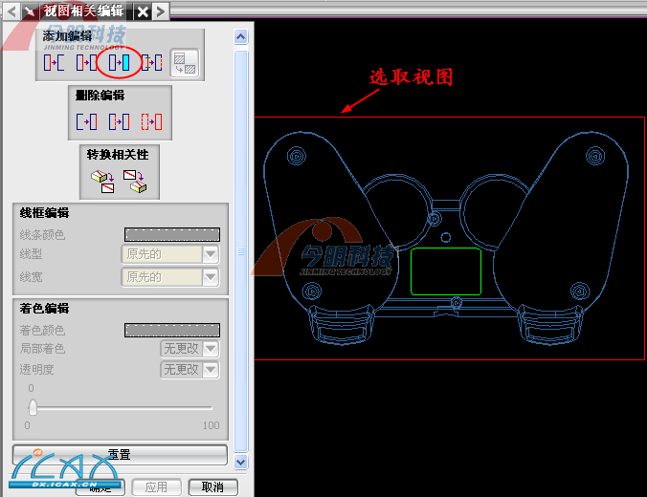Screen dimensions: 647x497
Task: Click the right arrow next to the tab
Action: tap(161, 11)
